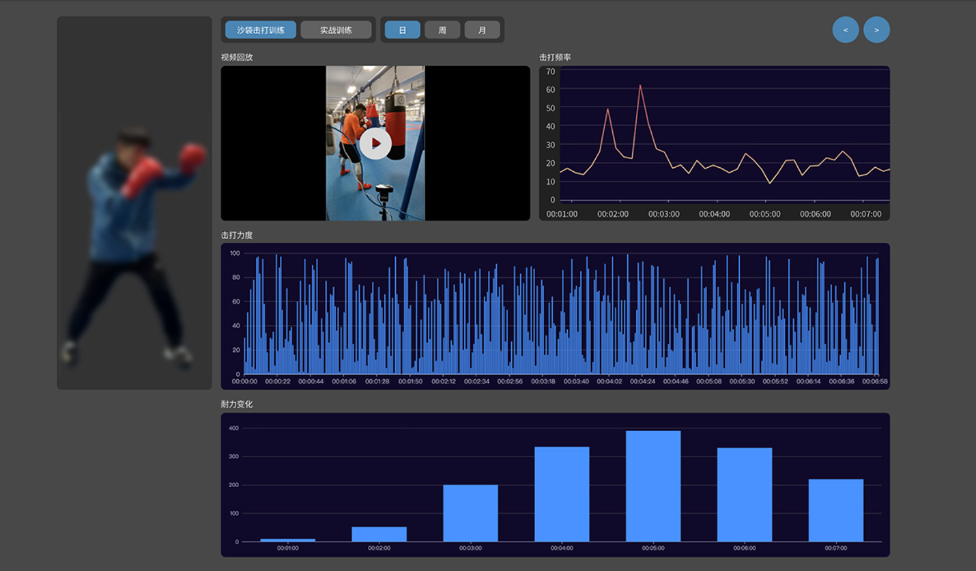This screenshot has height=571, width=976.
Task: Click the previous "<" round button
Action: point(846,30)
